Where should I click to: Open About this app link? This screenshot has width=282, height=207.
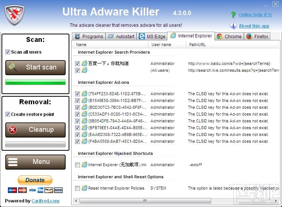point(254,26)
